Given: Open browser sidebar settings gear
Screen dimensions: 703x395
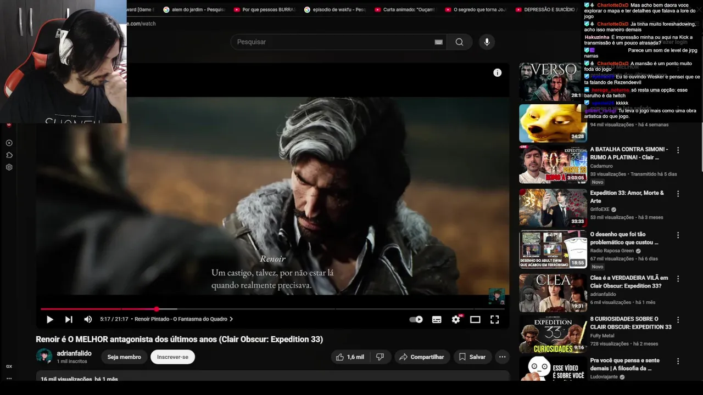Looking at the screenshot, I should point(9,167).
